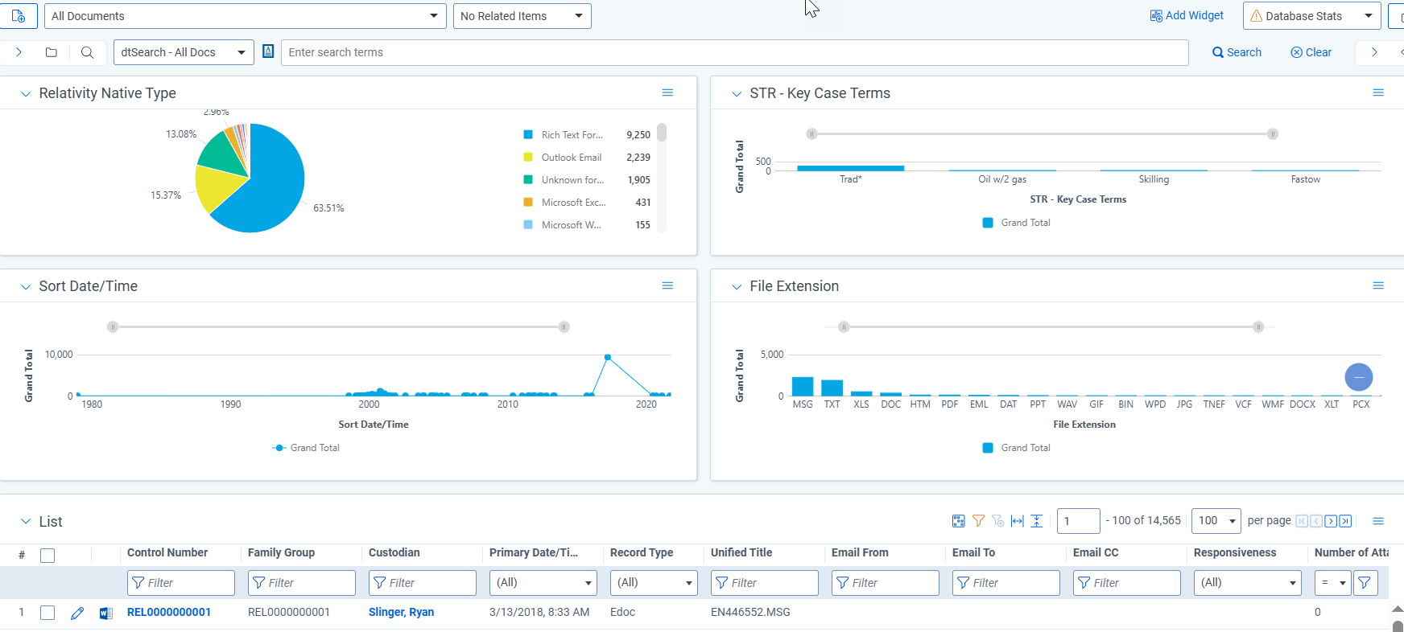Open the Relativity Native Type widget menu
Screen dimensions: 1404x632
point(667,93)
